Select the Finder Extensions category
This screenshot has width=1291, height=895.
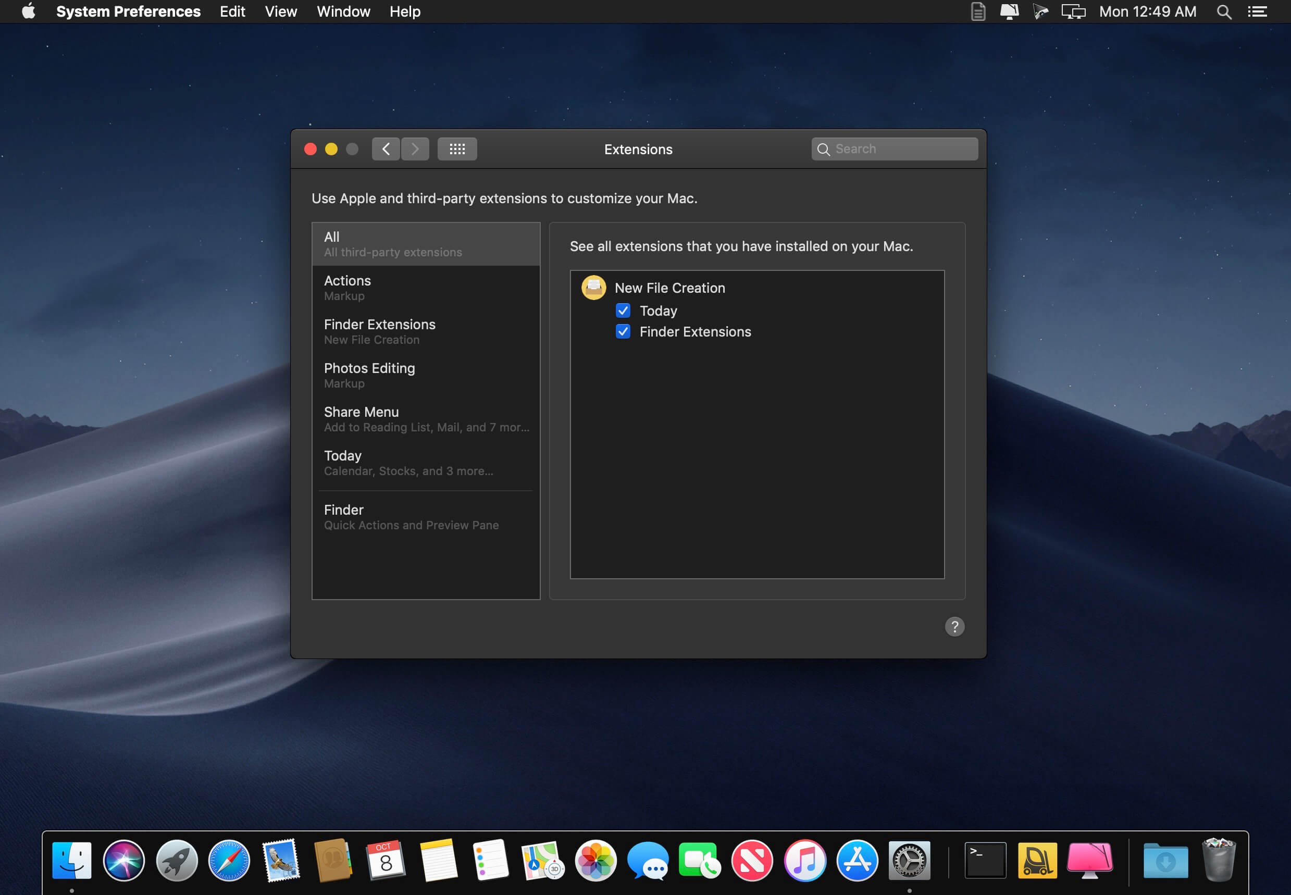[x=426, y=331]
